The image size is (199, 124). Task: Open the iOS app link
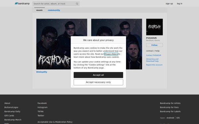[178, 118]
